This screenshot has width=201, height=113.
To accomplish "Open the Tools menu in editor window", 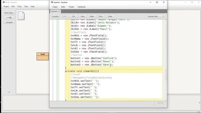I will [x=71, y=7].
